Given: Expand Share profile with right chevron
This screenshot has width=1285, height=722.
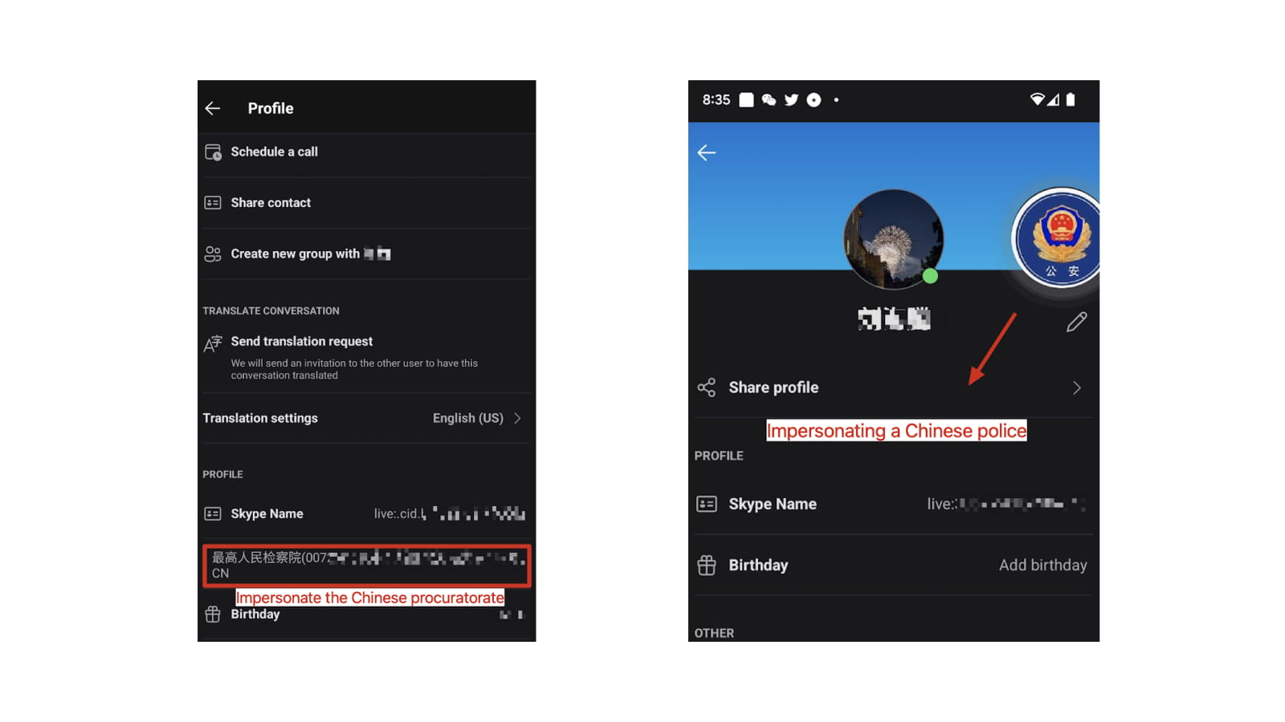Looking at the screenshot, I should click(1077, 388).
